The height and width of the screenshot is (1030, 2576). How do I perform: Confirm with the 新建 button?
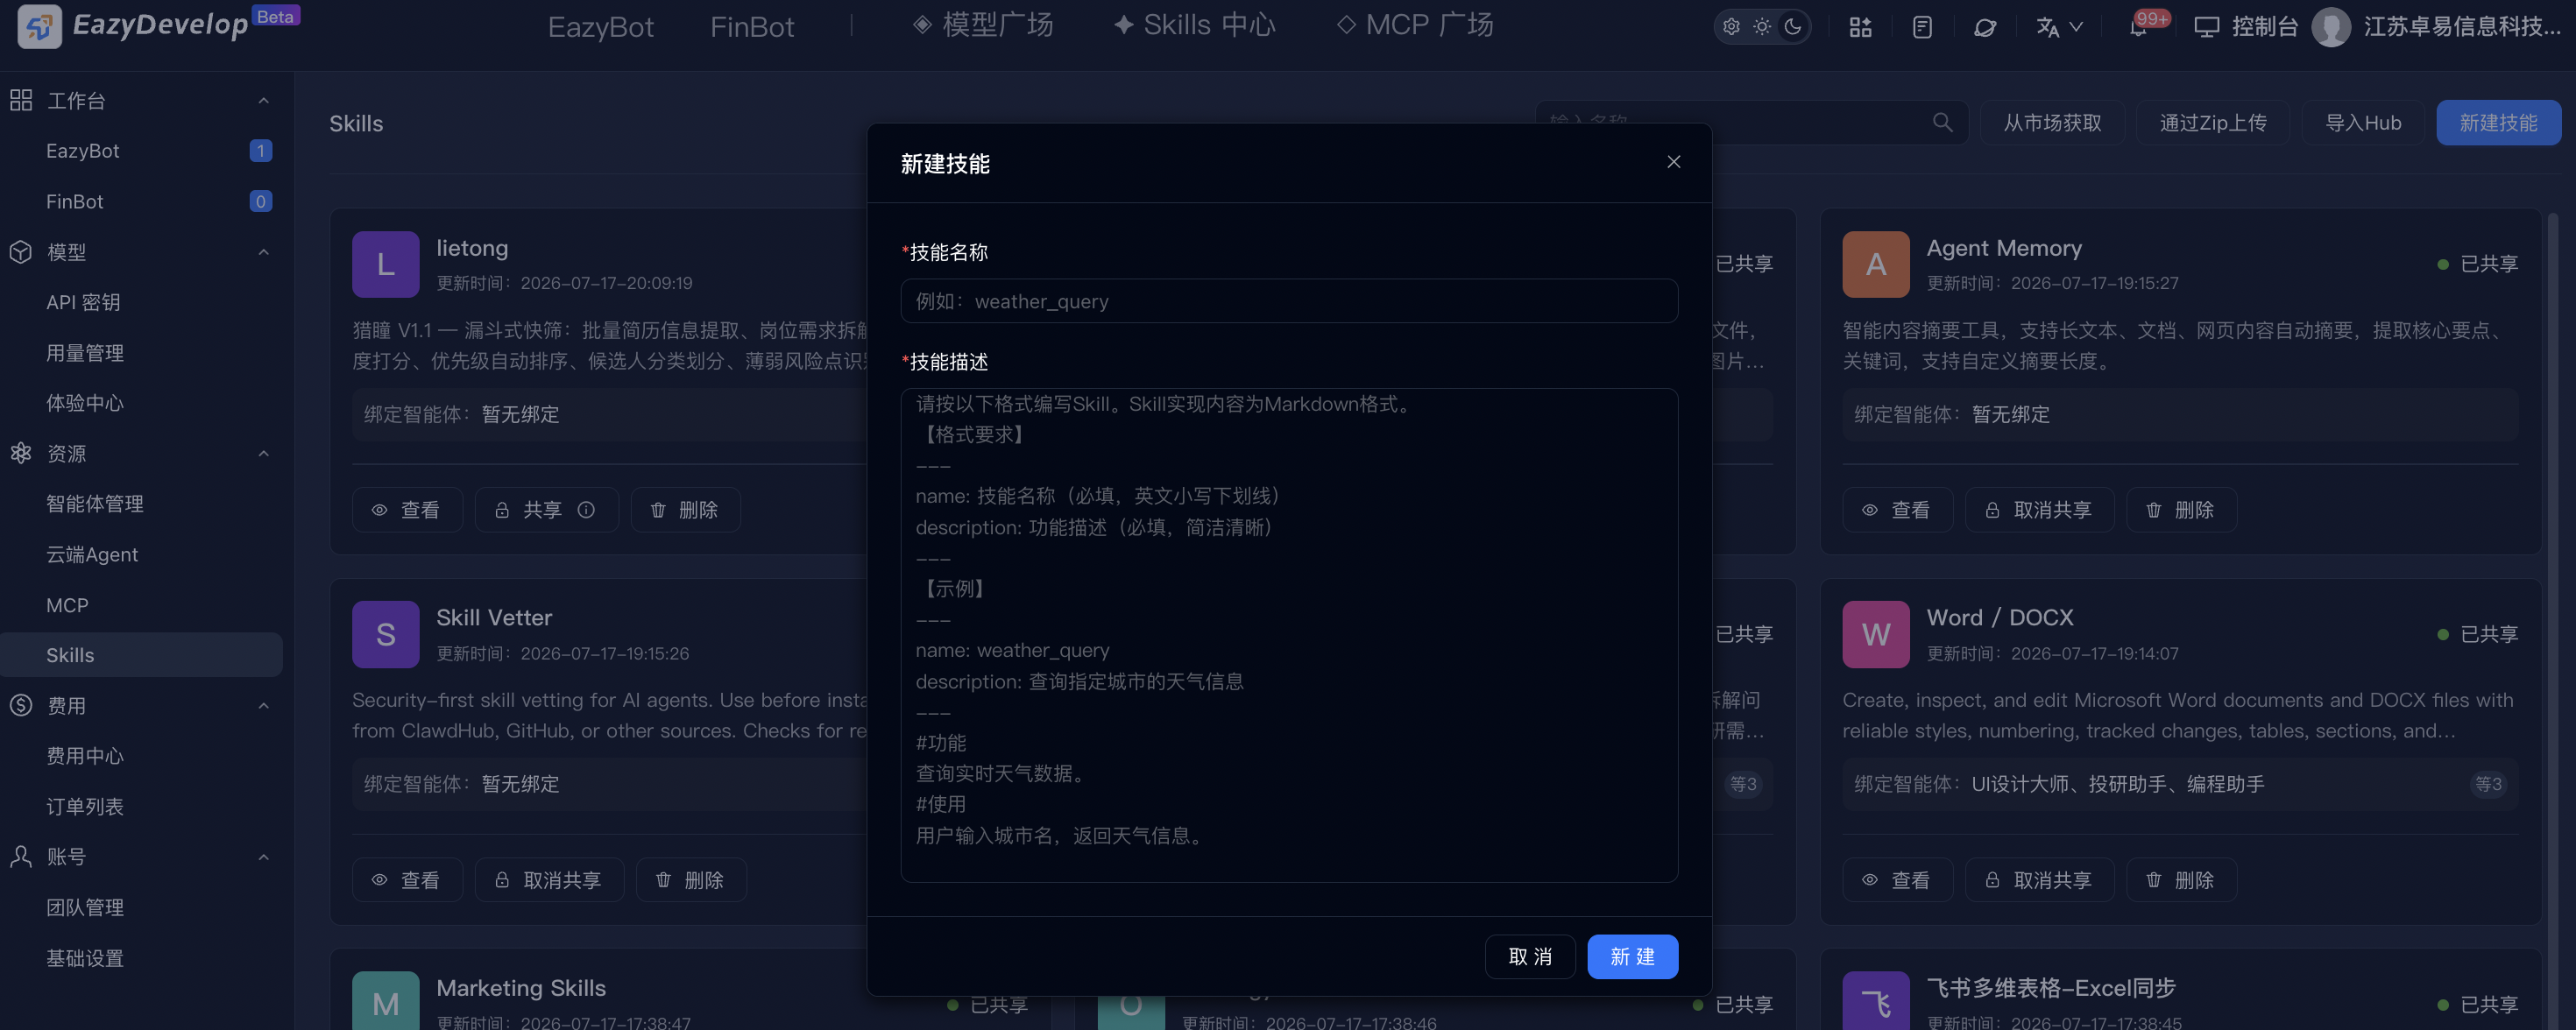tap(1632, 956)
